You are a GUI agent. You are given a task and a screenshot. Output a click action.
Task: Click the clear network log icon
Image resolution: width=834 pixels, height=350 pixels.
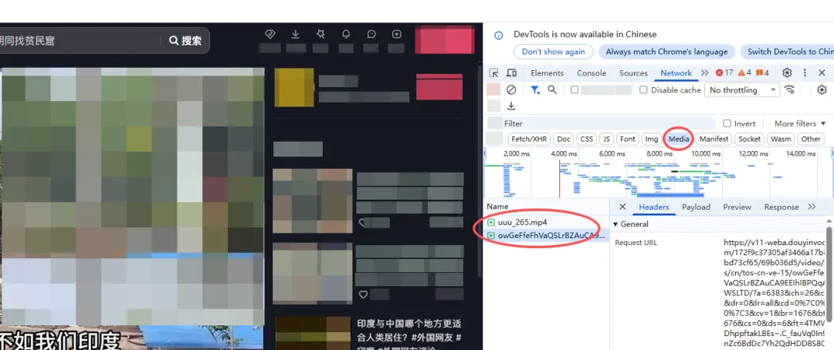(511, 89)
